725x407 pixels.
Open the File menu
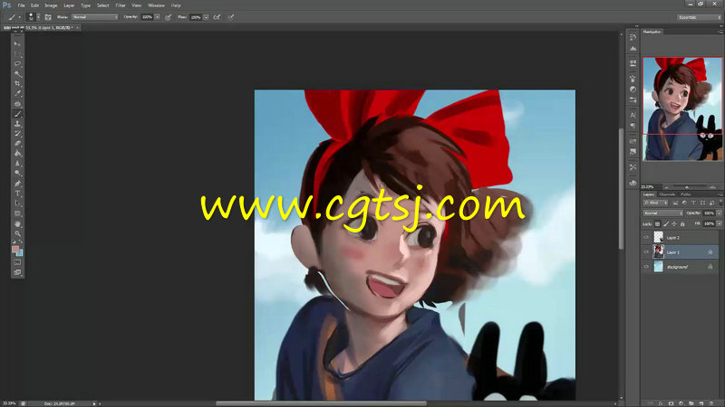pos(21,5)
